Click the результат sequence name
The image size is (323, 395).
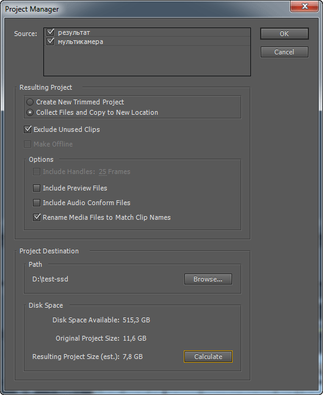(74, 33)
